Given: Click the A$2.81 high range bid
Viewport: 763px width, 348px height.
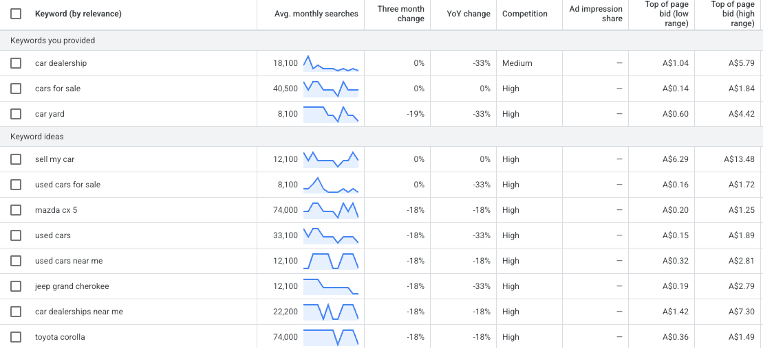Looking at the screenshot, I should tap(742, 261).
